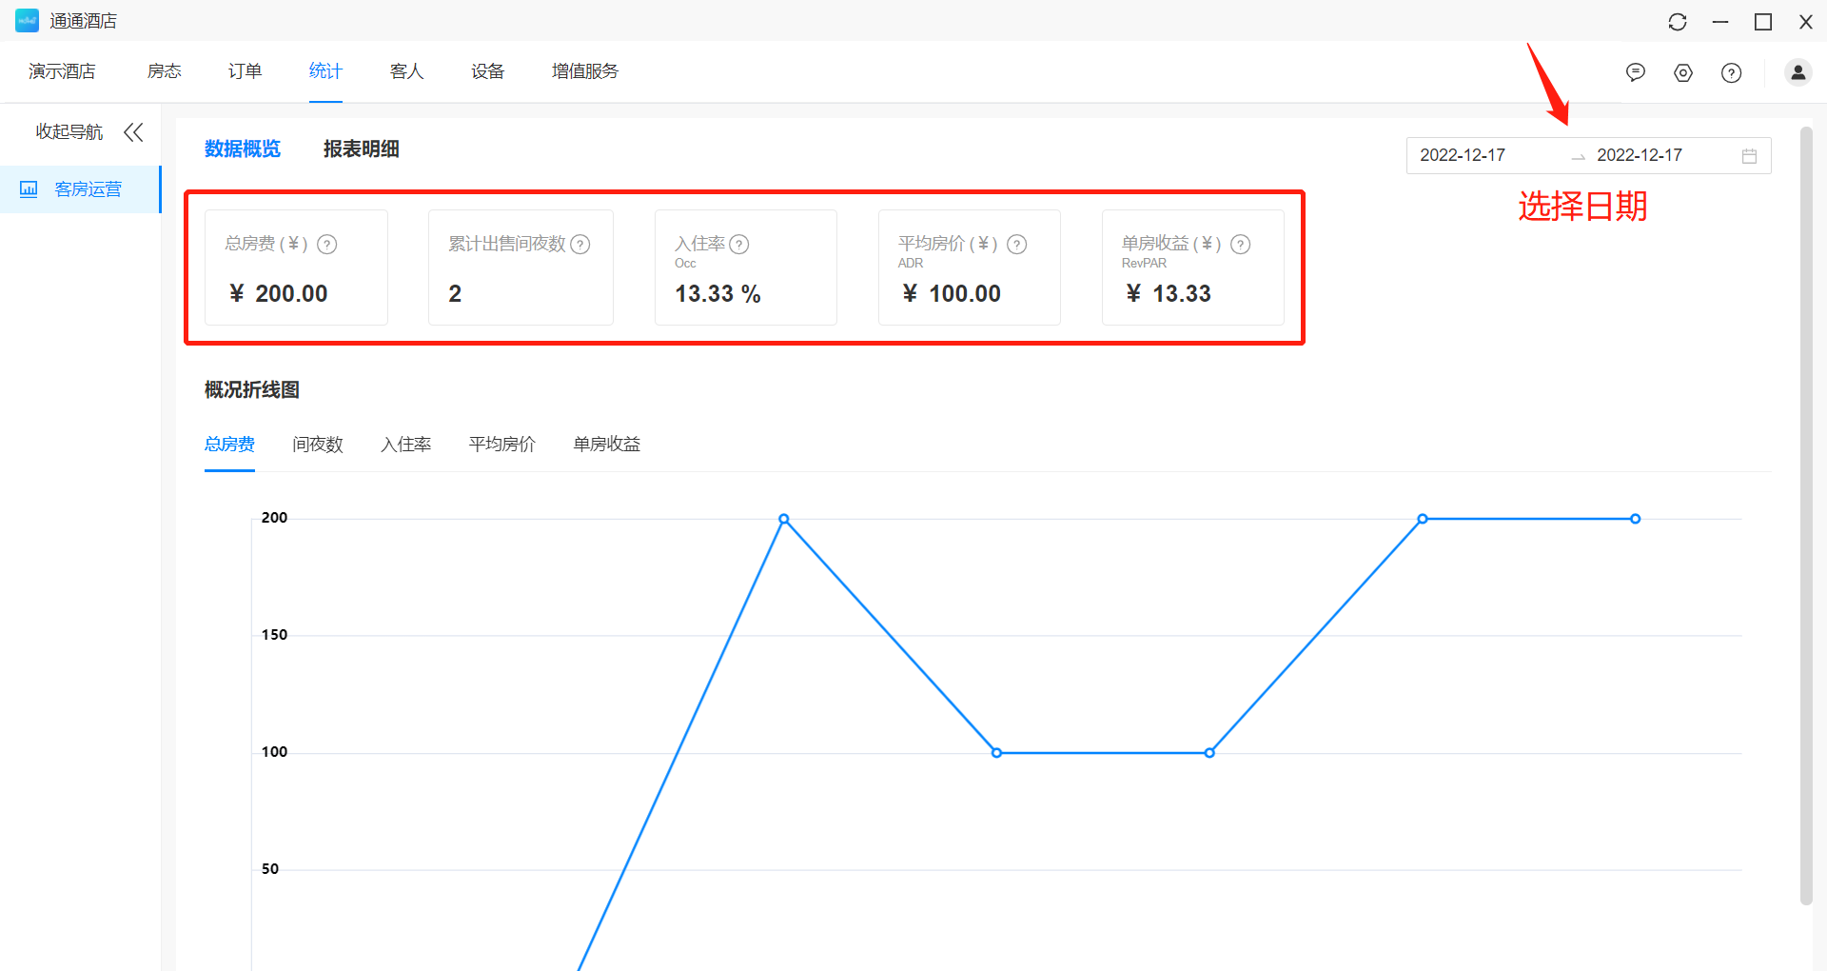Go to the 房态 menu
Screen dimensions: 1827x971
pyautogui.click(x=164, y=71)
